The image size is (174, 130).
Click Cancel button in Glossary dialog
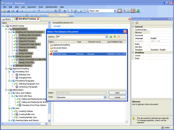click(117, 97)
